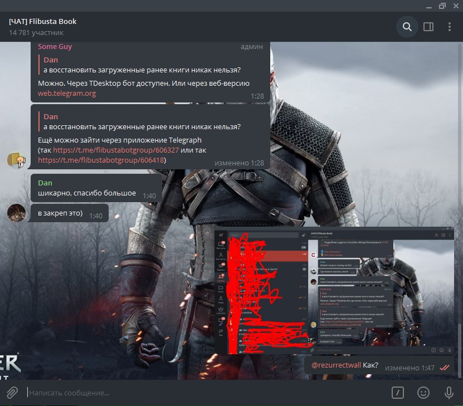Open the @rezurrectwall mention
This screenshot has height=406, width=463.
[x=336, y=365]
